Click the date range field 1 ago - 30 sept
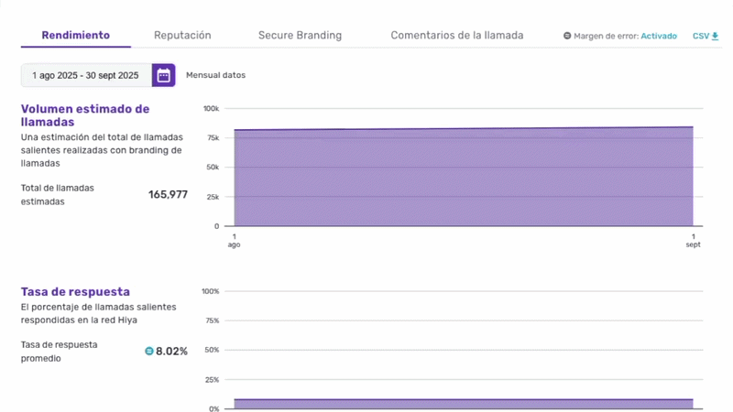This screenshot has width=733, height=412. pos(85,75)
